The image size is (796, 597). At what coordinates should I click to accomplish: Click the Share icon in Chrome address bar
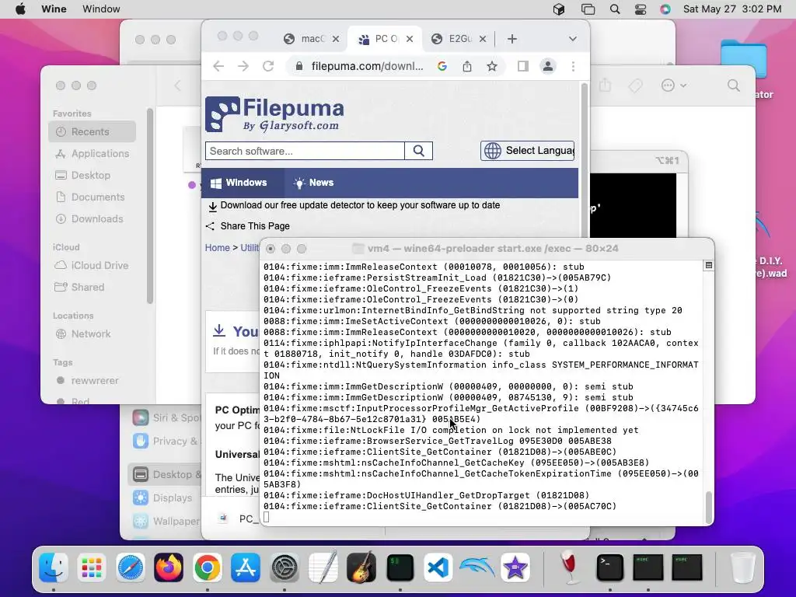click(x=467, y=66)
